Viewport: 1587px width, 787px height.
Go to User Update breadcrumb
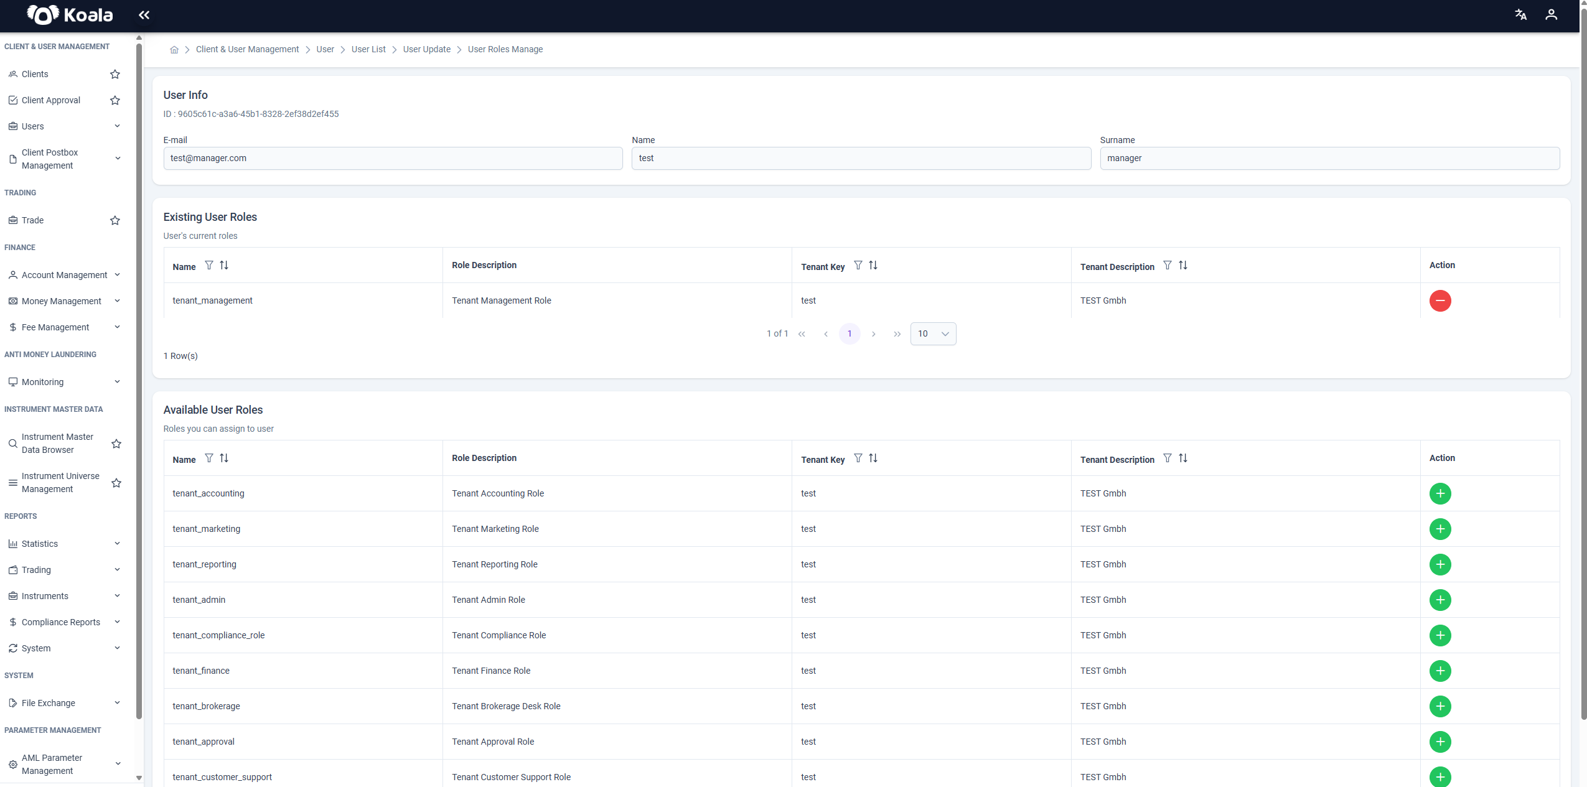pos(426,49)
